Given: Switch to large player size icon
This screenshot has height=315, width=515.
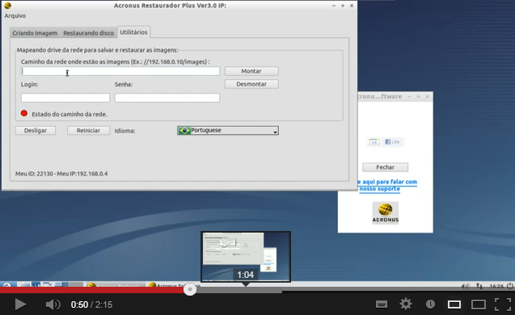Looking at the screenshot, I should 479,304.
